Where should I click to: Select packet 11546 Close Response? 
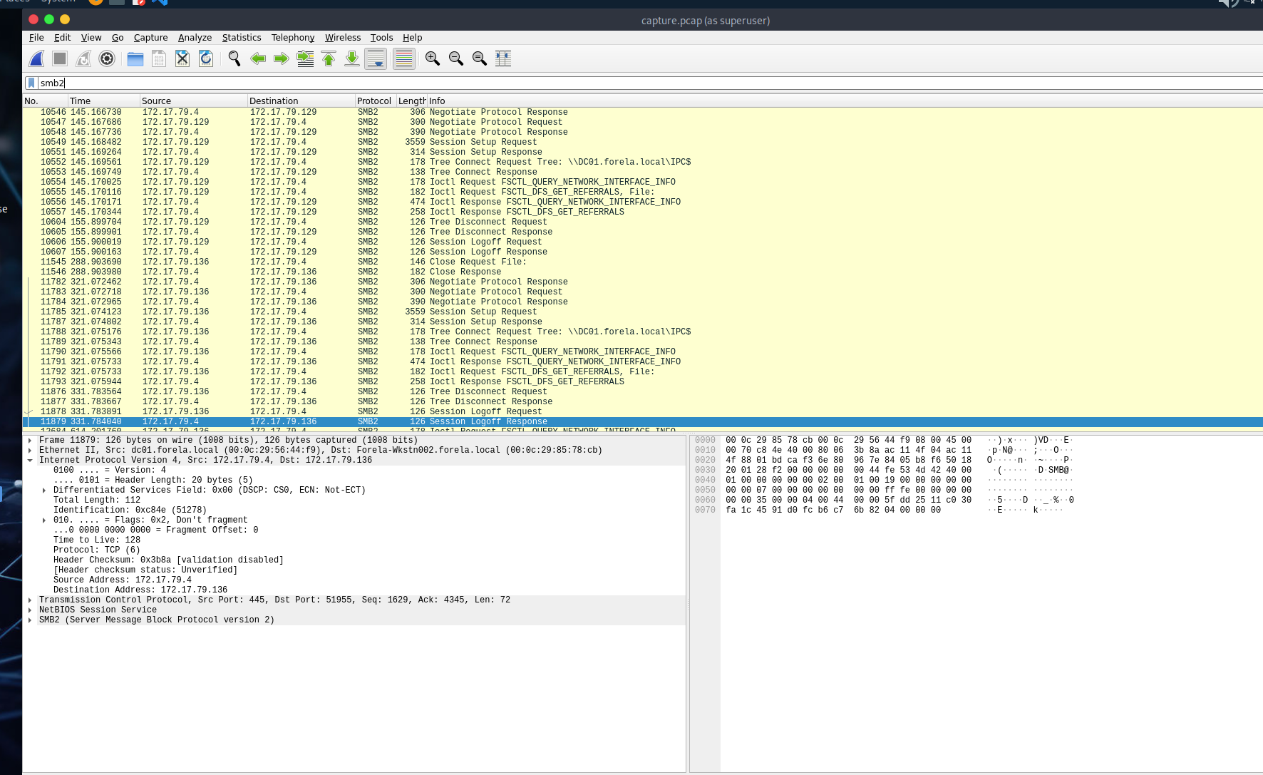click(643, 272)
